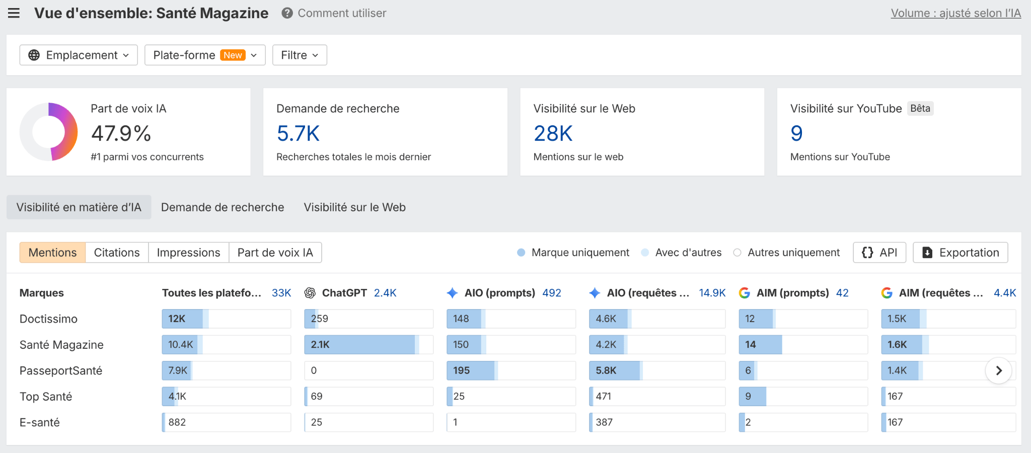
Task: Click Santé Magazine's 1.6K AIM requêtes bar
Action: pyautogui.click(x=948, y=345)
